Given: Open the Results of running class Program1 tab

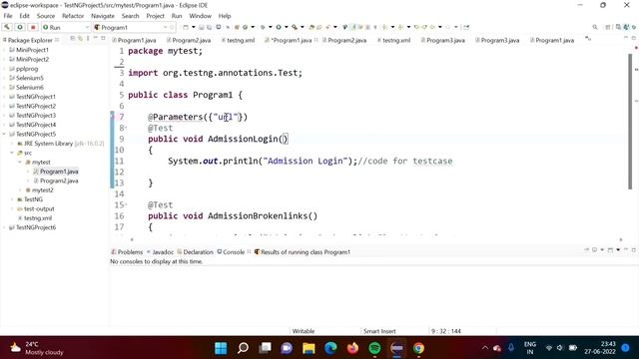Looking at the screenshot, I should pos(302,252).
